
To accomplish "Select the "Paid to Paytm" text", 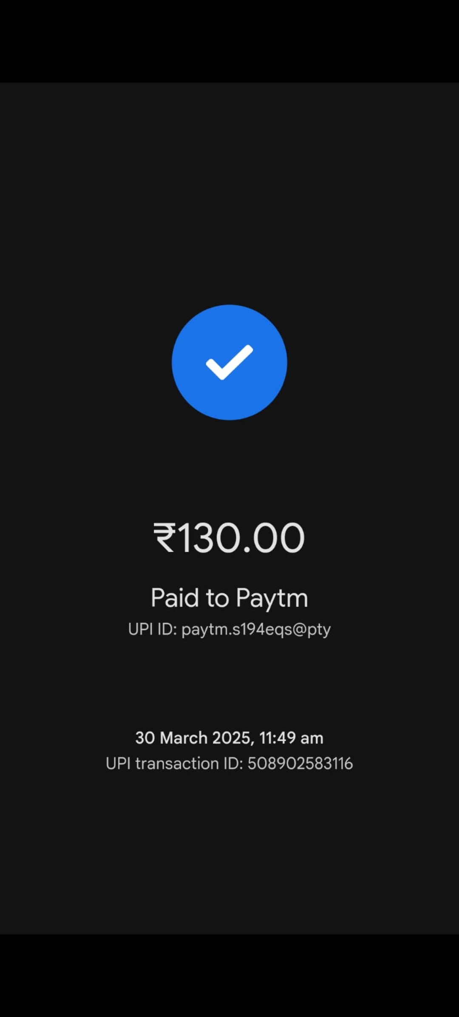I will click(229, 598).
